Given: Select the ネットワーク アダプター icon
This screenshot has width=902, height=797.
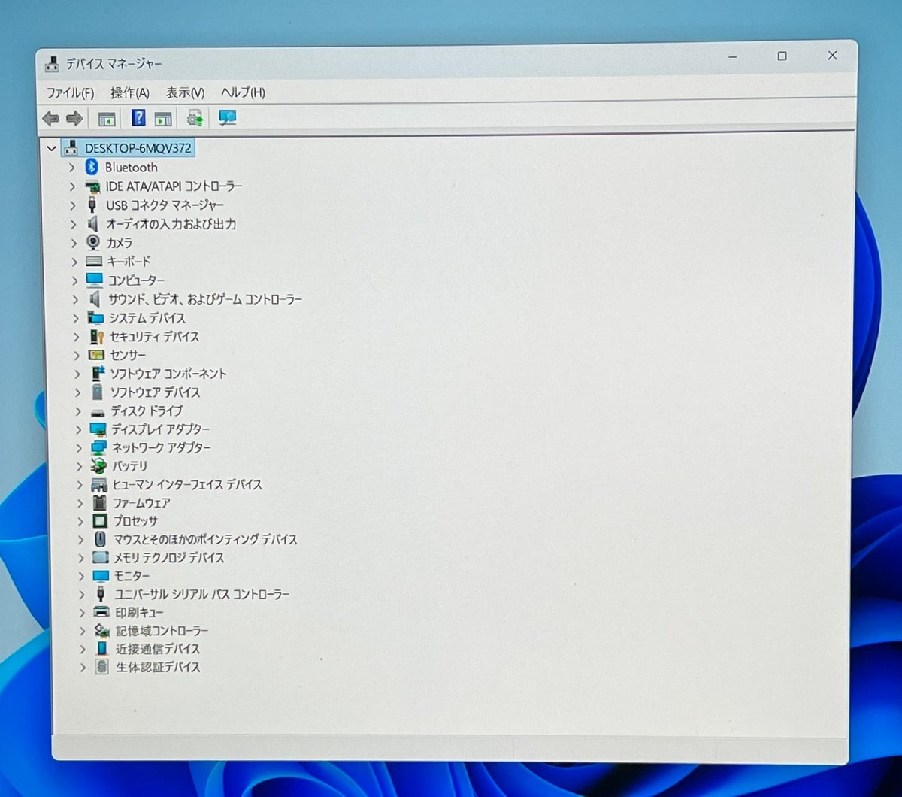Looking at the screenshot, I should pyautogui.click(x=98, y=447).
